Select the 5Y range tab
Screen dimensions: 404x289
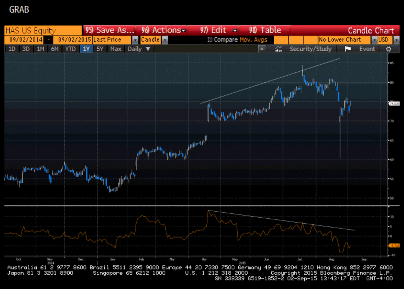pyautogui.click(x=100, y=49)
